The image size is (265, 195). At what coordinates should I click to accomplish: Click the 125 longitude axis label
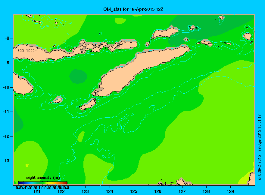(x=134, y=191)
